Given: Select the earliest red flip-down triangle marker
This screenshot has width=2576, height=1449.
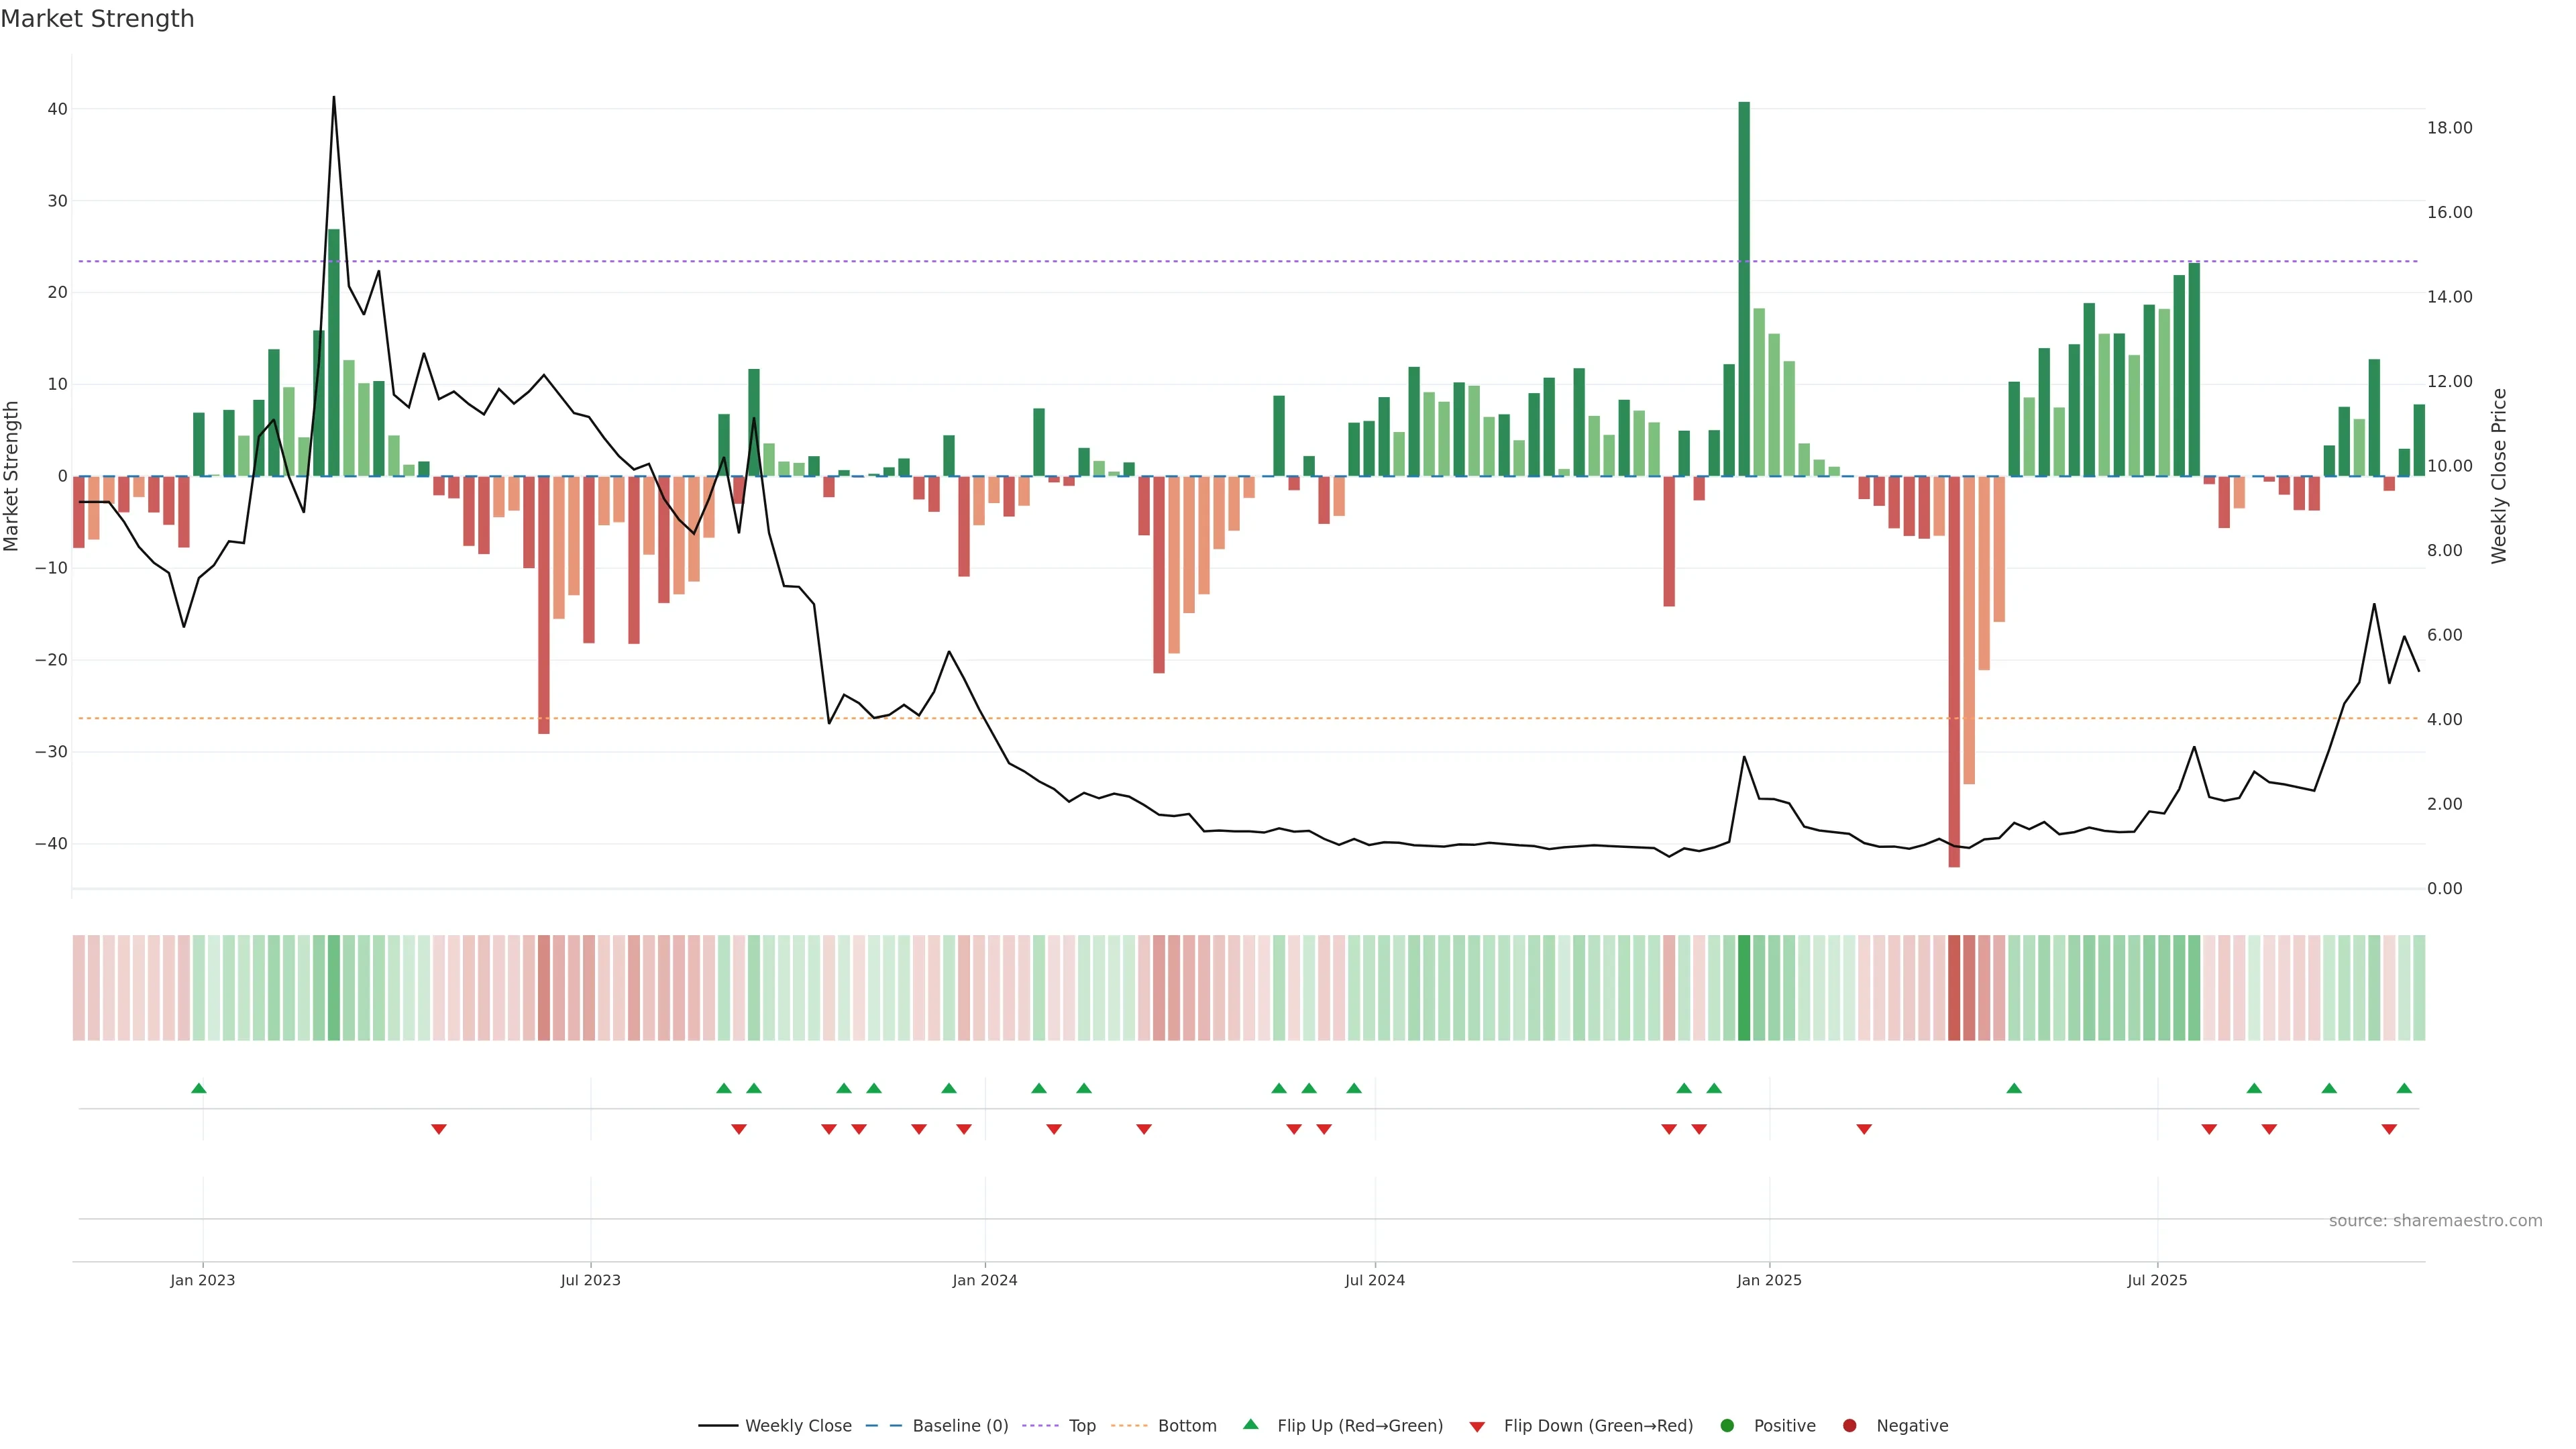Looking at the screenshot, I should point(438,1129).
